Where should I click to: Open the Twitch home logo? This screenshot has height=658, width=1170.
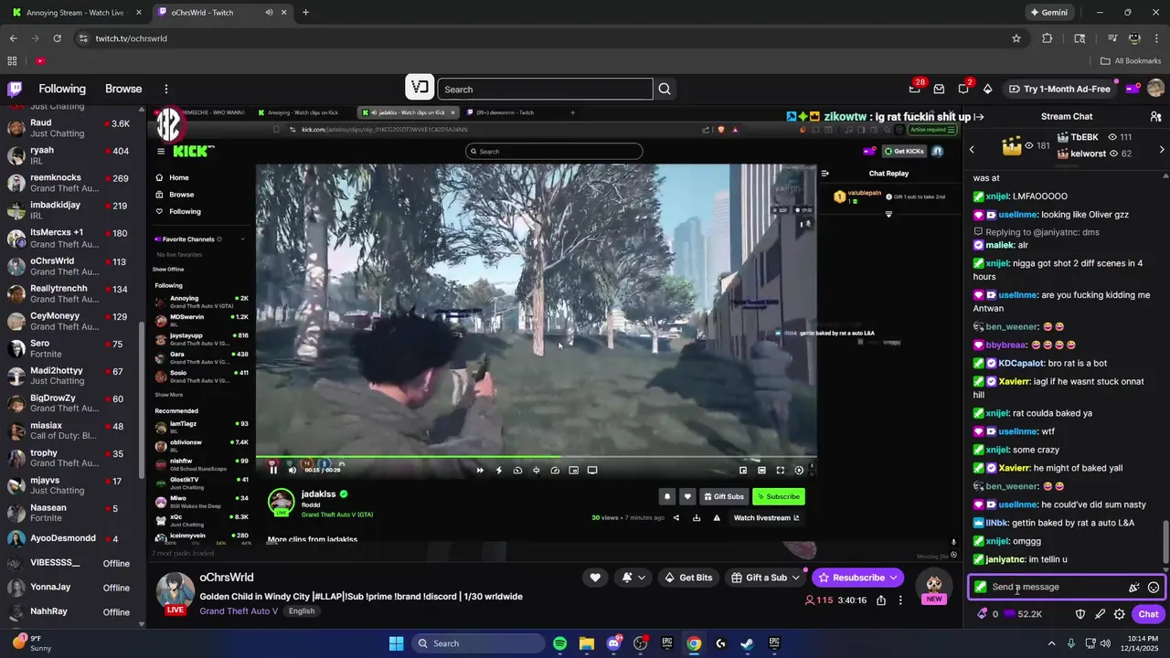15,89
